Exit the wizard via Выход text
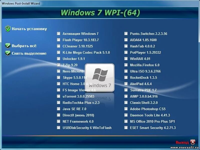The image size is (200, 150). [182, 142]
